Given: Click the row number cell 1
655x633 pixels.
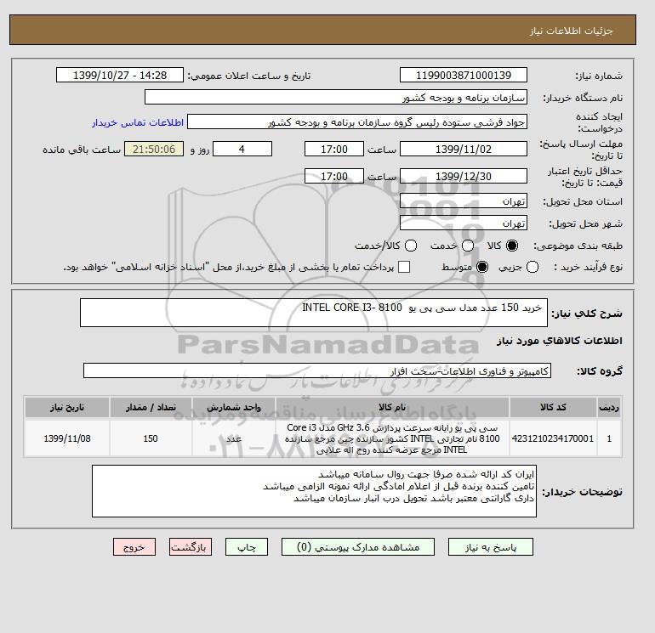Looking at the screenshot, I should (609, 438).
